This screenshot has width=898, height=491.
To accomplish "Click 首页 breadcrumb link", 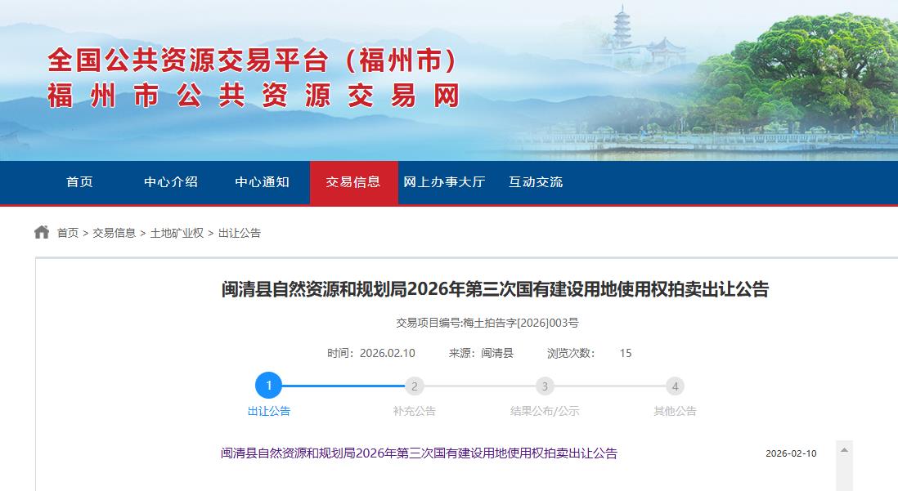I will (68, 233).
